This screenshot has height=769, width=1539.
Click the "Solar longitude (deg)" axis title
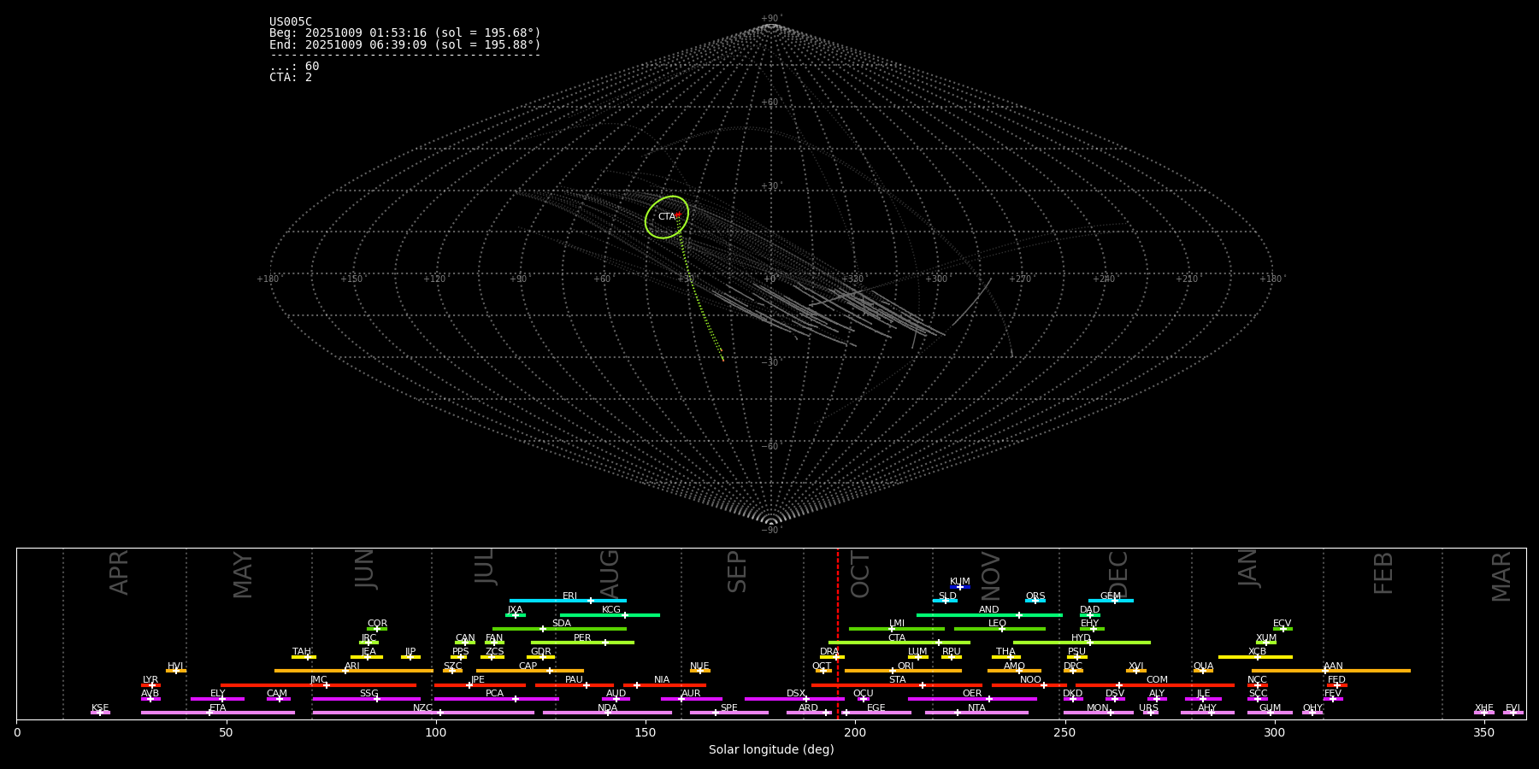771,750
